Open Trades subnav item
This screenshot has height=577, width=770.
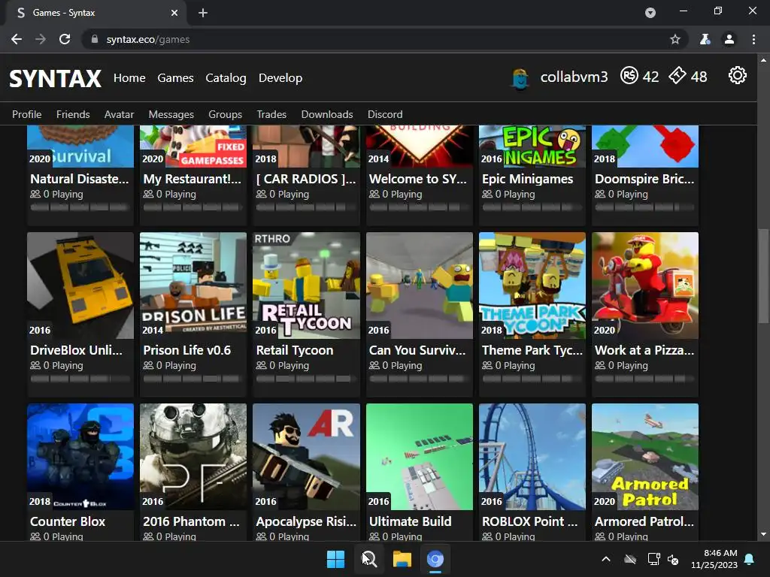coord(271,114)
